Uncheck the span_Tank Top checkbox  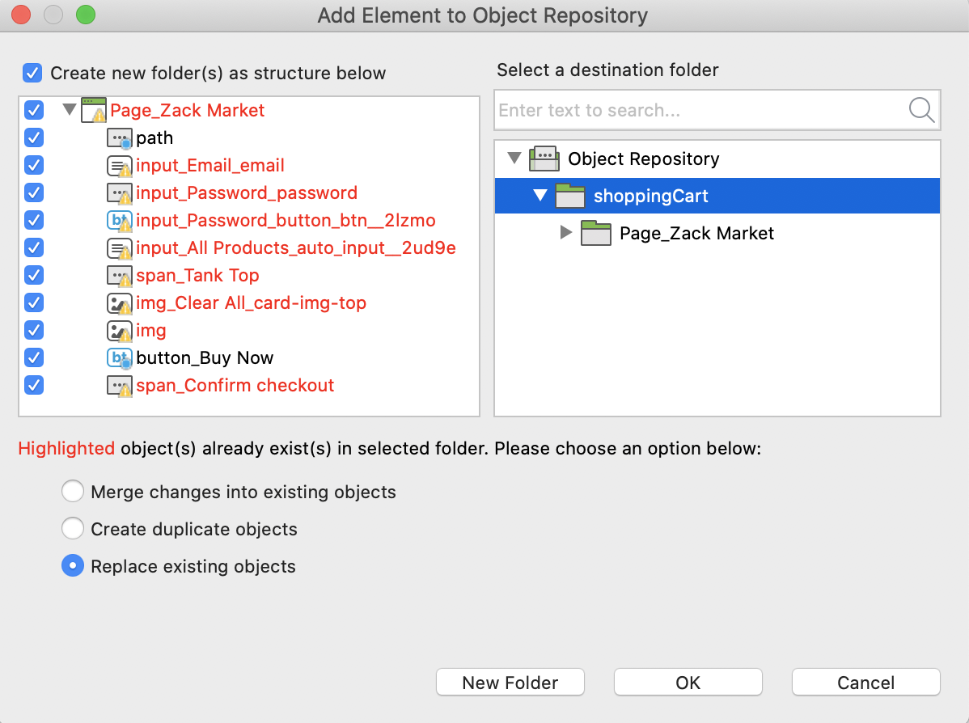click(x=34, y=275)
